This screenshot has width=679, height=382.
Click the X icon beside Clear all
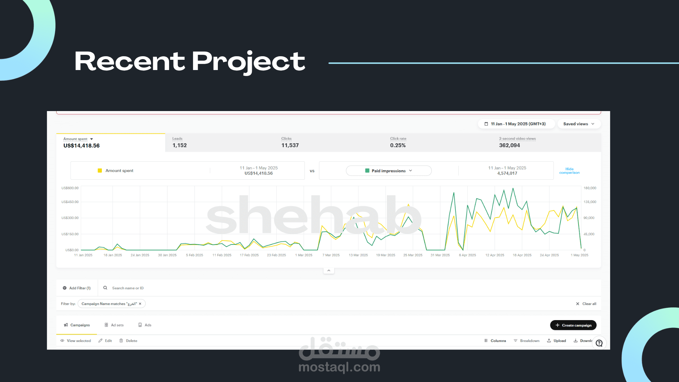pos(578,304)
